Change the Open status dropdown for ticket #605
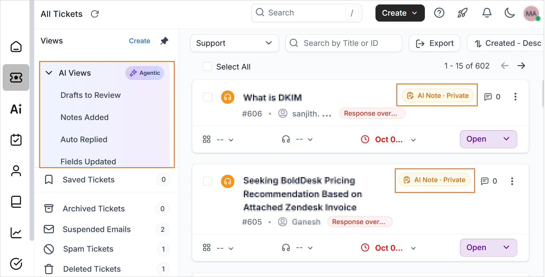Image resolution: width=545 pixels, height=277 pixels. [488, 247]
